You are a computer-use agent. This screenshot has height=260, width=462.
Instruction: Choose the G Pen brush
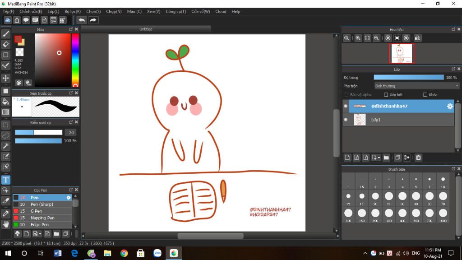pos(36,211)
